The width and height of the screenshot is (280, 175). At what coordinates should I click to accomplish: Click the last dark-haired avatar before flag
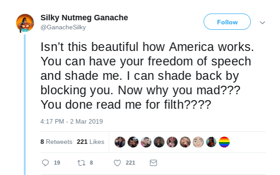[211, 142]
